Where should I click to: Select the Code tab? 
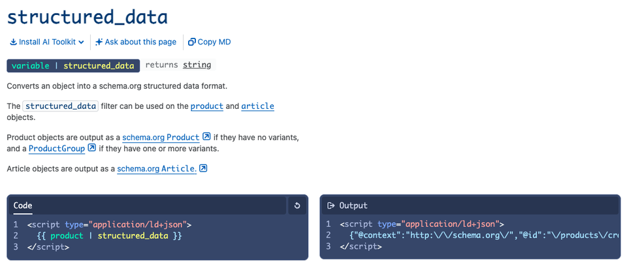[23, 205]
